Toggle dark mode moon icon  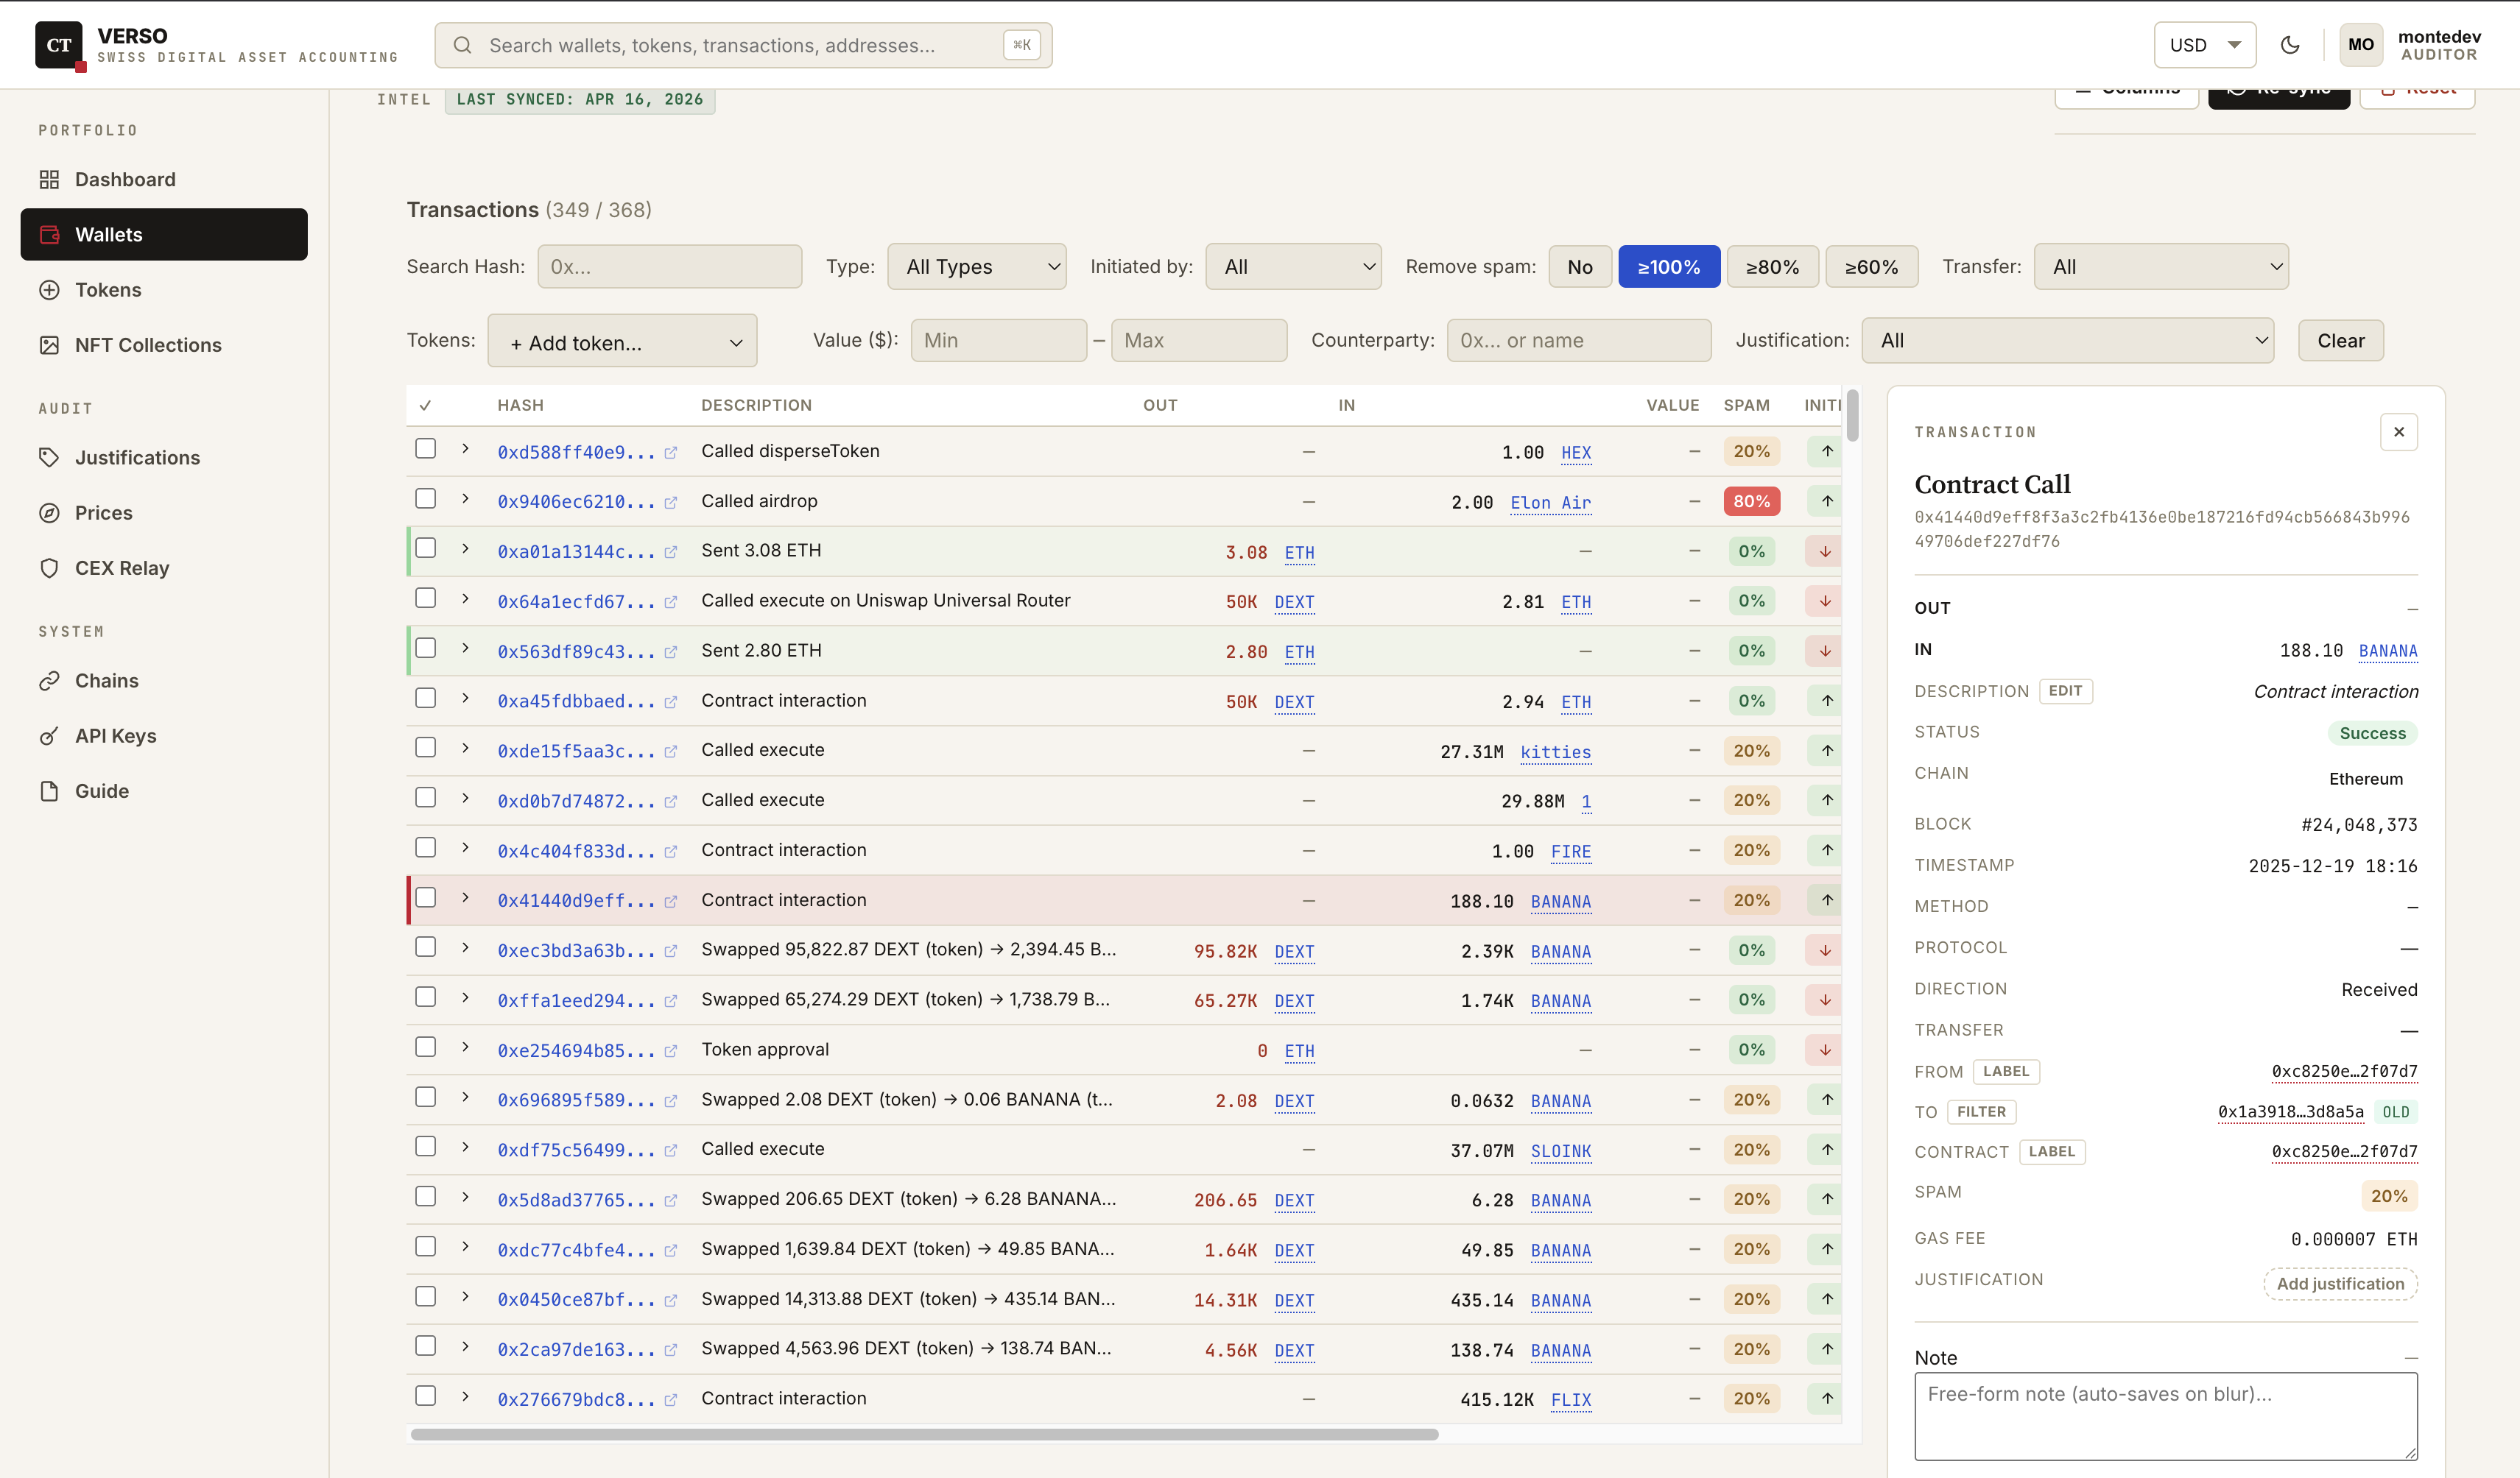[2290, 45]
